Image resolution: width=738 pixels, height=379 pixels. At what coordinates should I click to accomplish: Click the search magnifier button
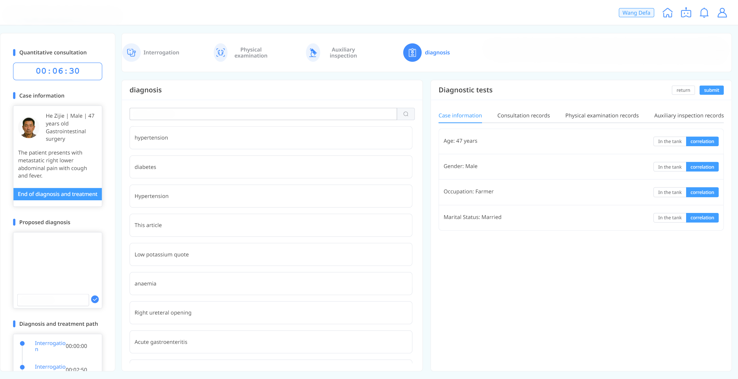tap(406, 114)
